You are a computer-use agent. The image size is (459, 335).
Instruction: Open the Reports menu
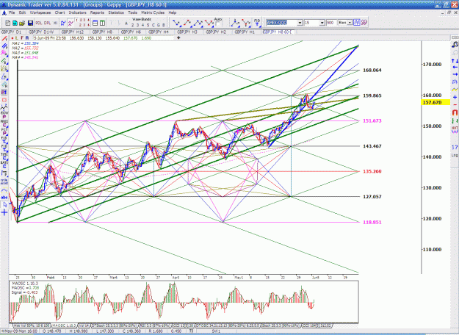(x=97, y=12)
